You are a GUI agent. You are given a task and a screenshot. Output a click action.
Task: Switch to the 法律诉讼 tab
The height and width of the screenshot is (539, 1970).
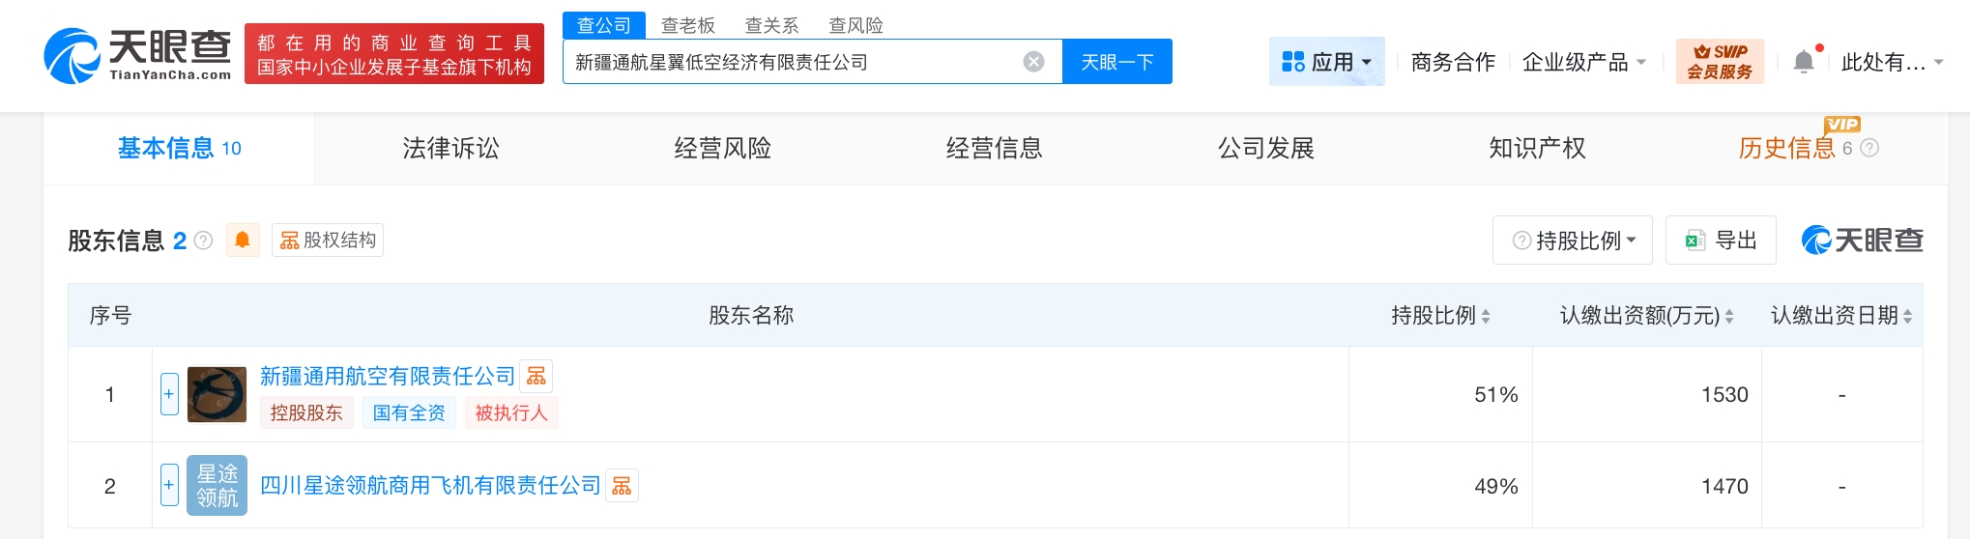[x=450, y=149]
